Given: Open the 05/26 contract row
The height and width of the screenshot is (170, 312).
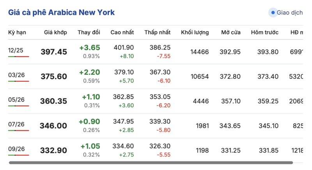Looking at the screenshot, I should (16, 100).
